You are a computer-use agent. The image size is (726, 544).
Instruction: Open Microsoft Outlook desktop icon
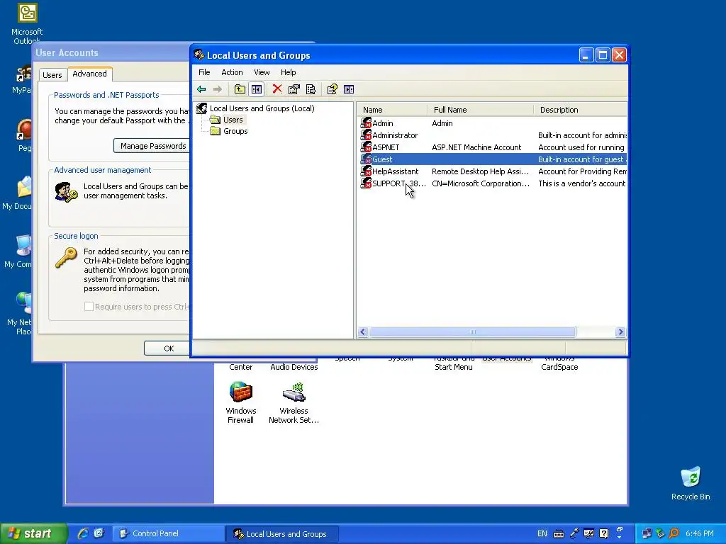[27, 23]
